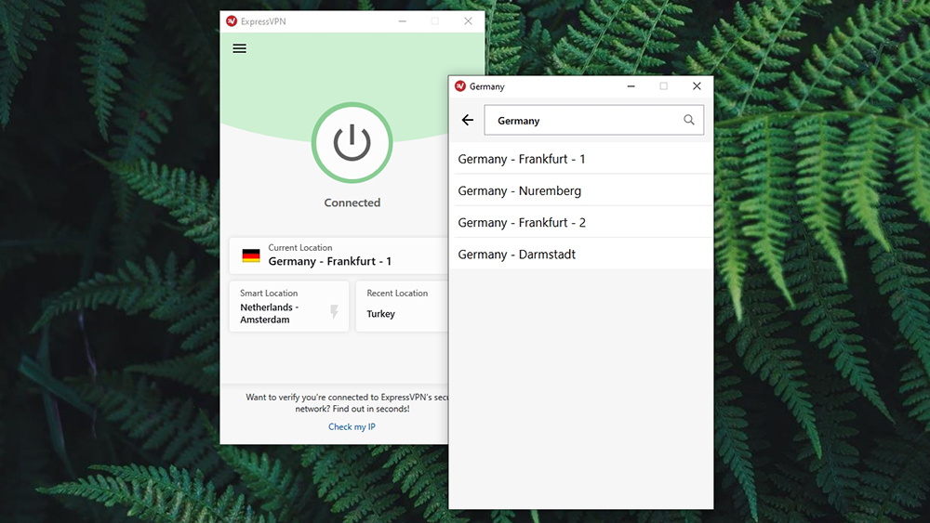Image resolution: width=930 pixels, height=523 pixels.
Task: Select Smart Location Netherlands - Amsterdam
Action: coord(289,307)
